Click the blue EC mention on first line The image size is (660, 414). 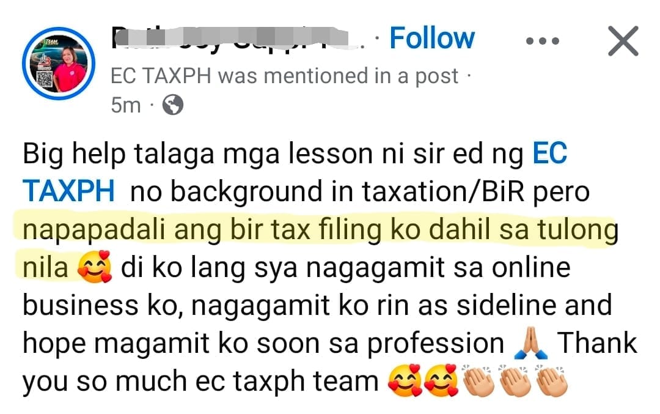pos(550,153)
